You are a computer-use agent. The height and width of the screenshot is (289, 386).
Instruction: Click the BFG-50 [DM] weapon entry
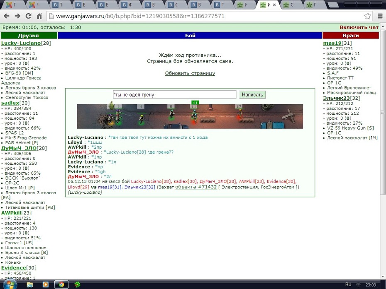click(x=19, y=73)
